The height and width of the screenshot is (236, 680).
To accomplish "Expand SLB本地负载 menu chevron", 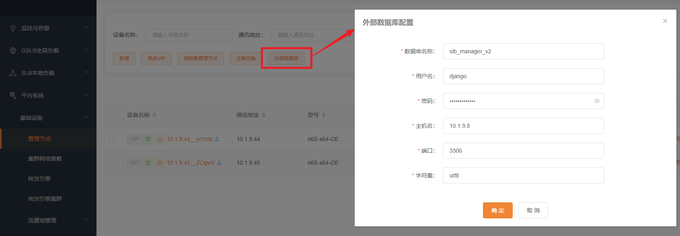I will pyautogui.click(x=86, y=72).
